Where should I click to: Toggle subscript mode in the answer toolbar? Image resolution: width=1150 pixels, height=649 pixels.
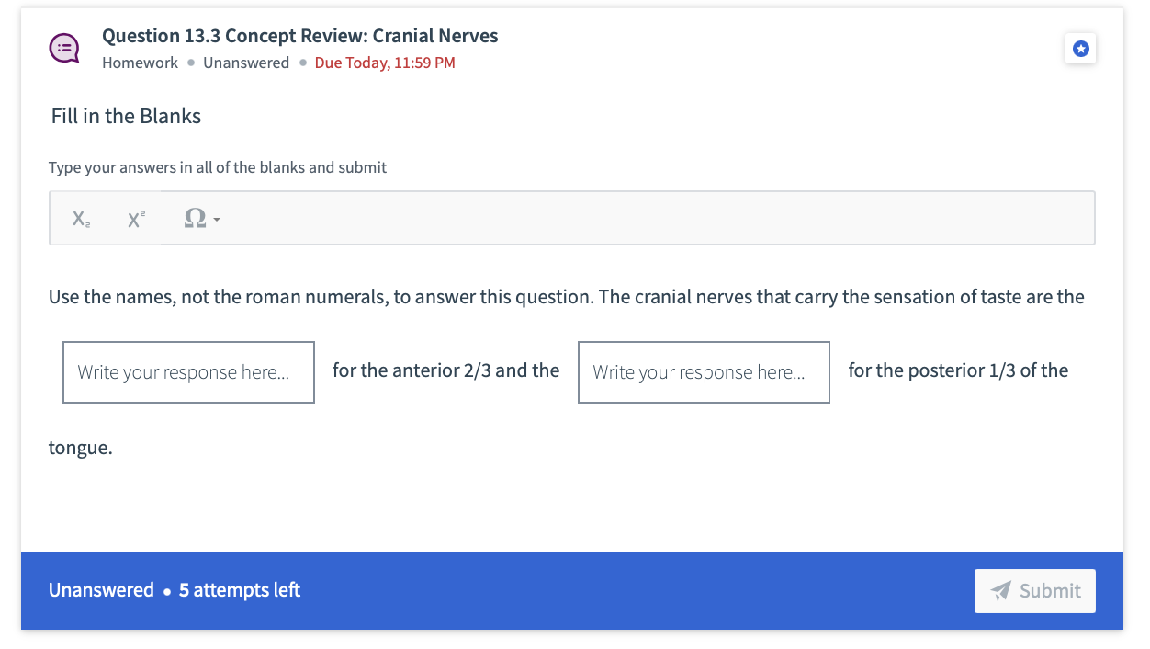point(79,218)
